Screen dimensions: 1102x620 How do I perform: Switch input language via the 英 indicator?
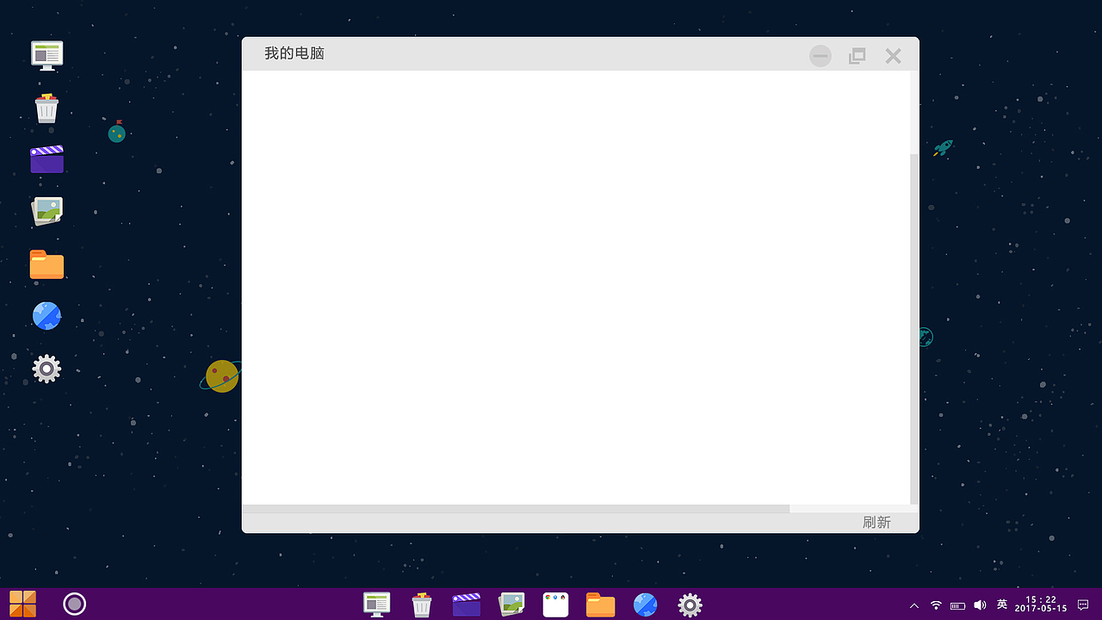click(1002, 604)
